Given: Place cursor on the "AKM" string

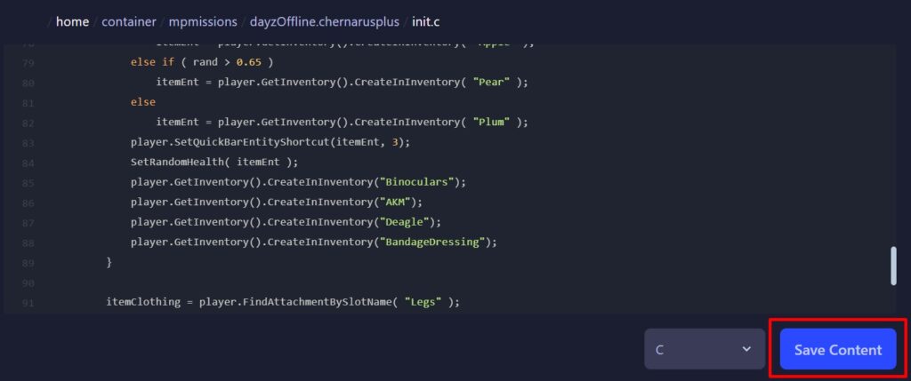Looking at the screenshot, I should 397,202.
